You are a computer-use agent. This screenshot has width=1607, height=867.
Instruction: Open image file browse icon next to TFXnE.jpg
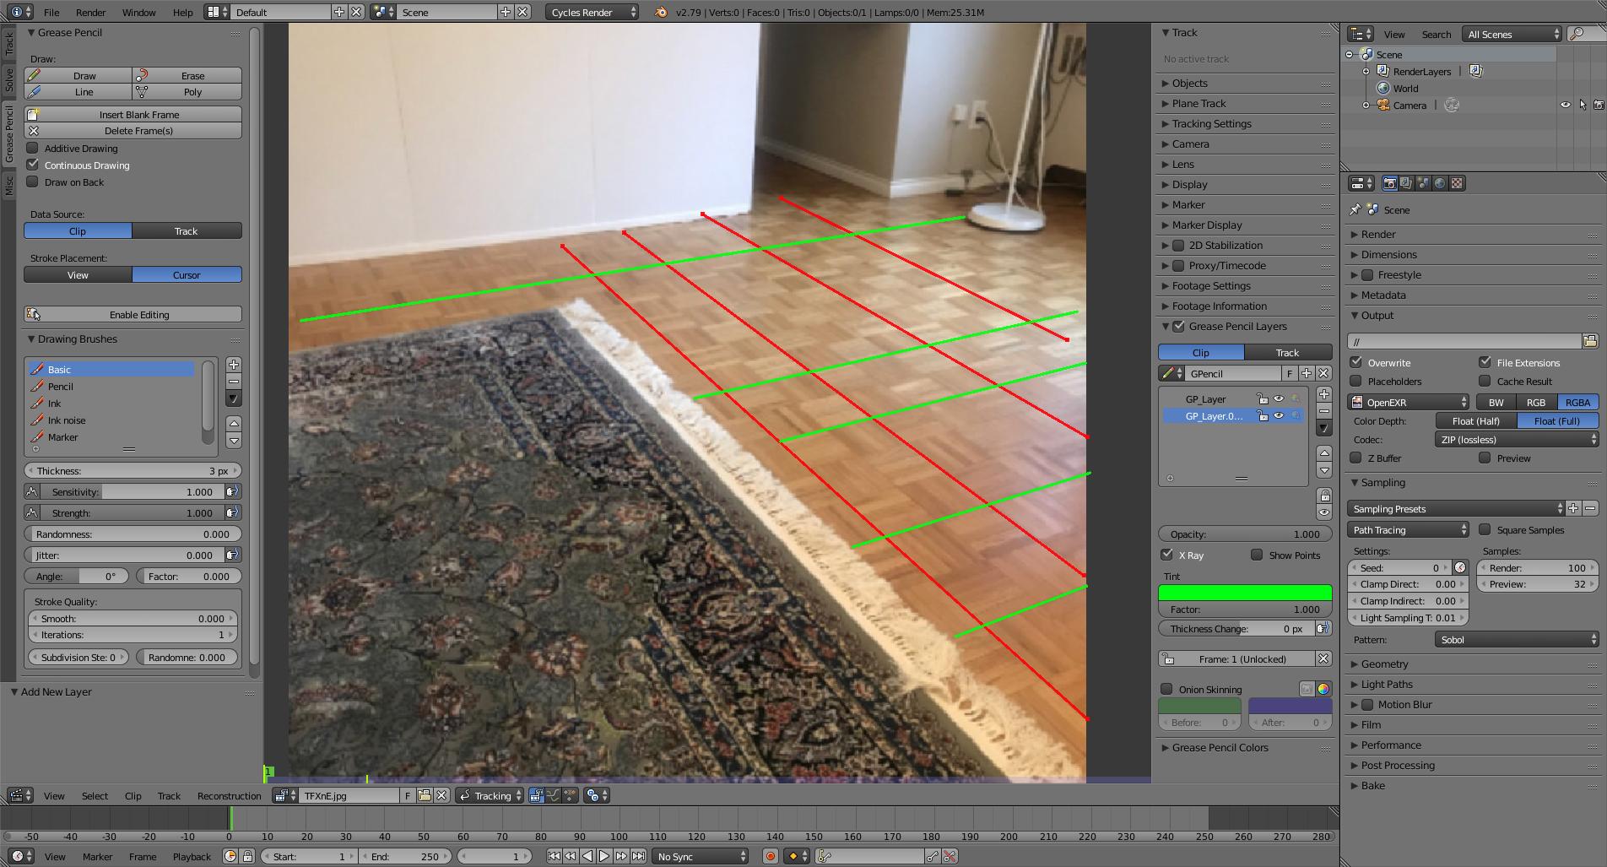click(x=425, y=795)
